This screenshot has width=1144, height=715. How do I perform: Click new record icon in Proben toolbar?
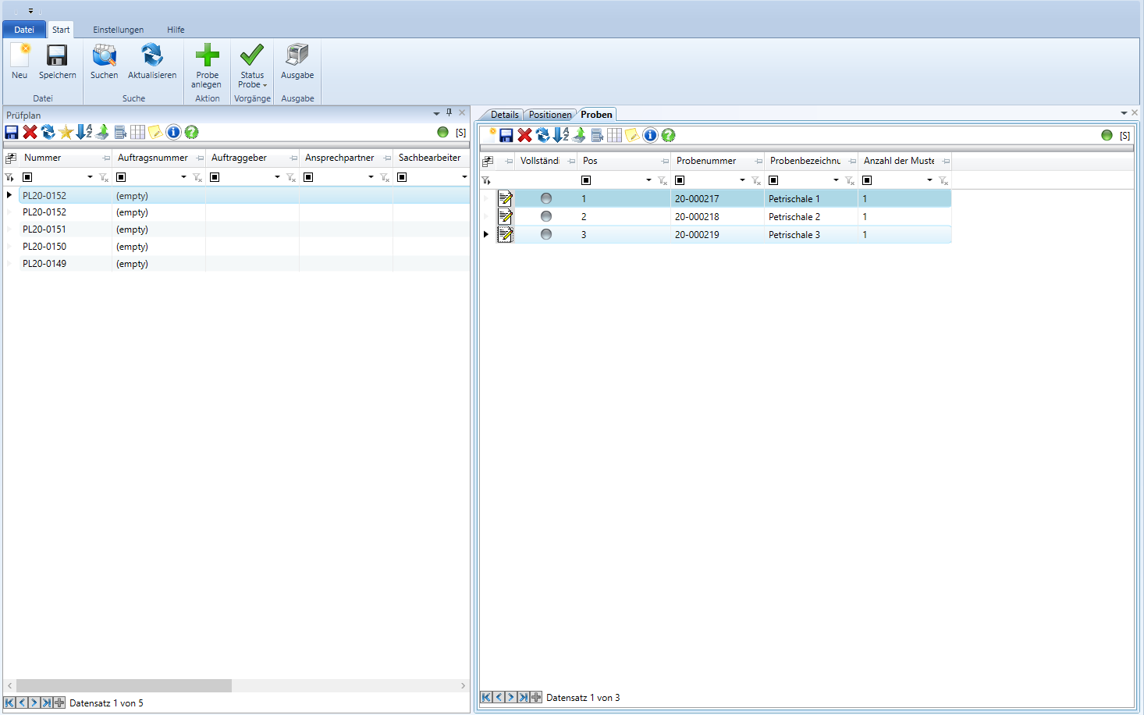489,135
